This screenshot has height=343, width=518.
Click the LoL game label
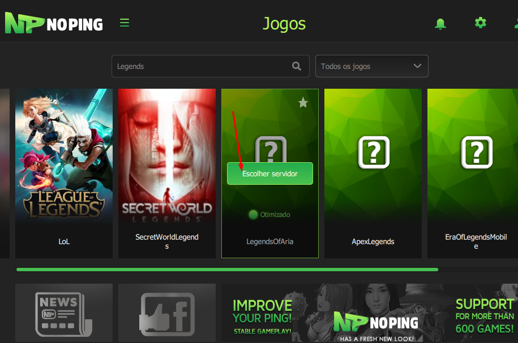pyautogui.click(x=64, y=242)
